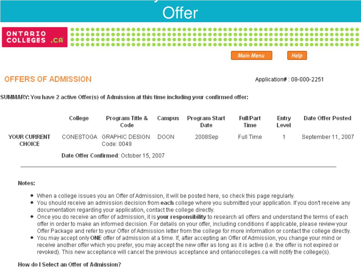Click the Offer banner title
The height and width of the screenshot is (270, 361).
click(x=180, y=13)
